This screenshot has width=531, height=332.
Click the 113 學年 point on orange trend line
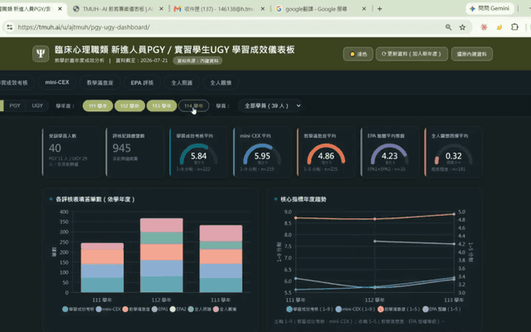tap(454, 214)
